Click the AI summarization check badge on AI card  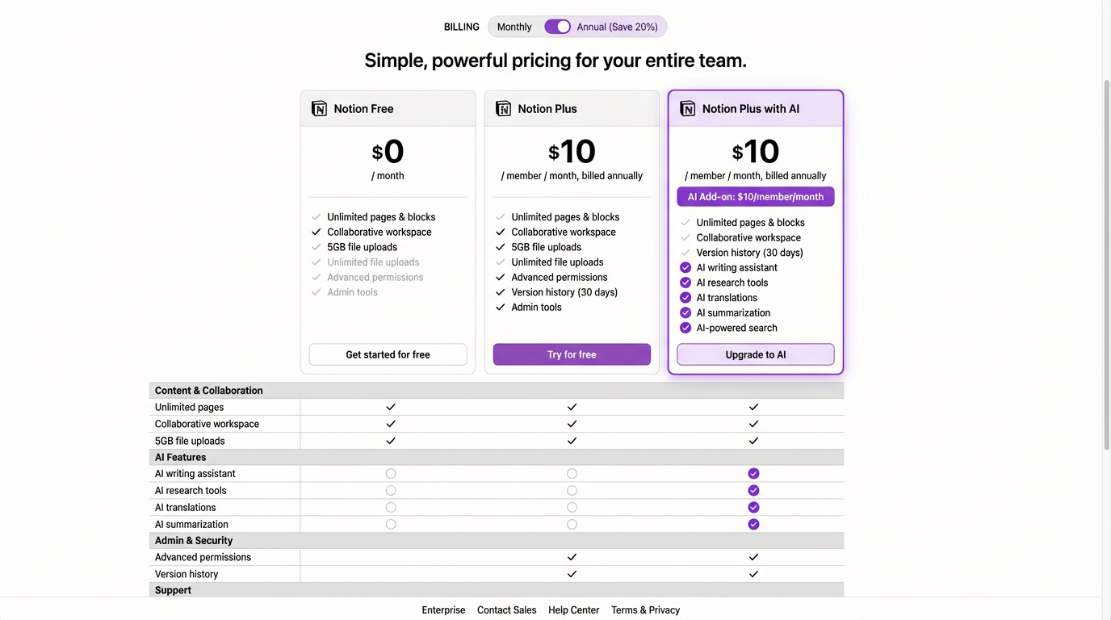point(685,312)
